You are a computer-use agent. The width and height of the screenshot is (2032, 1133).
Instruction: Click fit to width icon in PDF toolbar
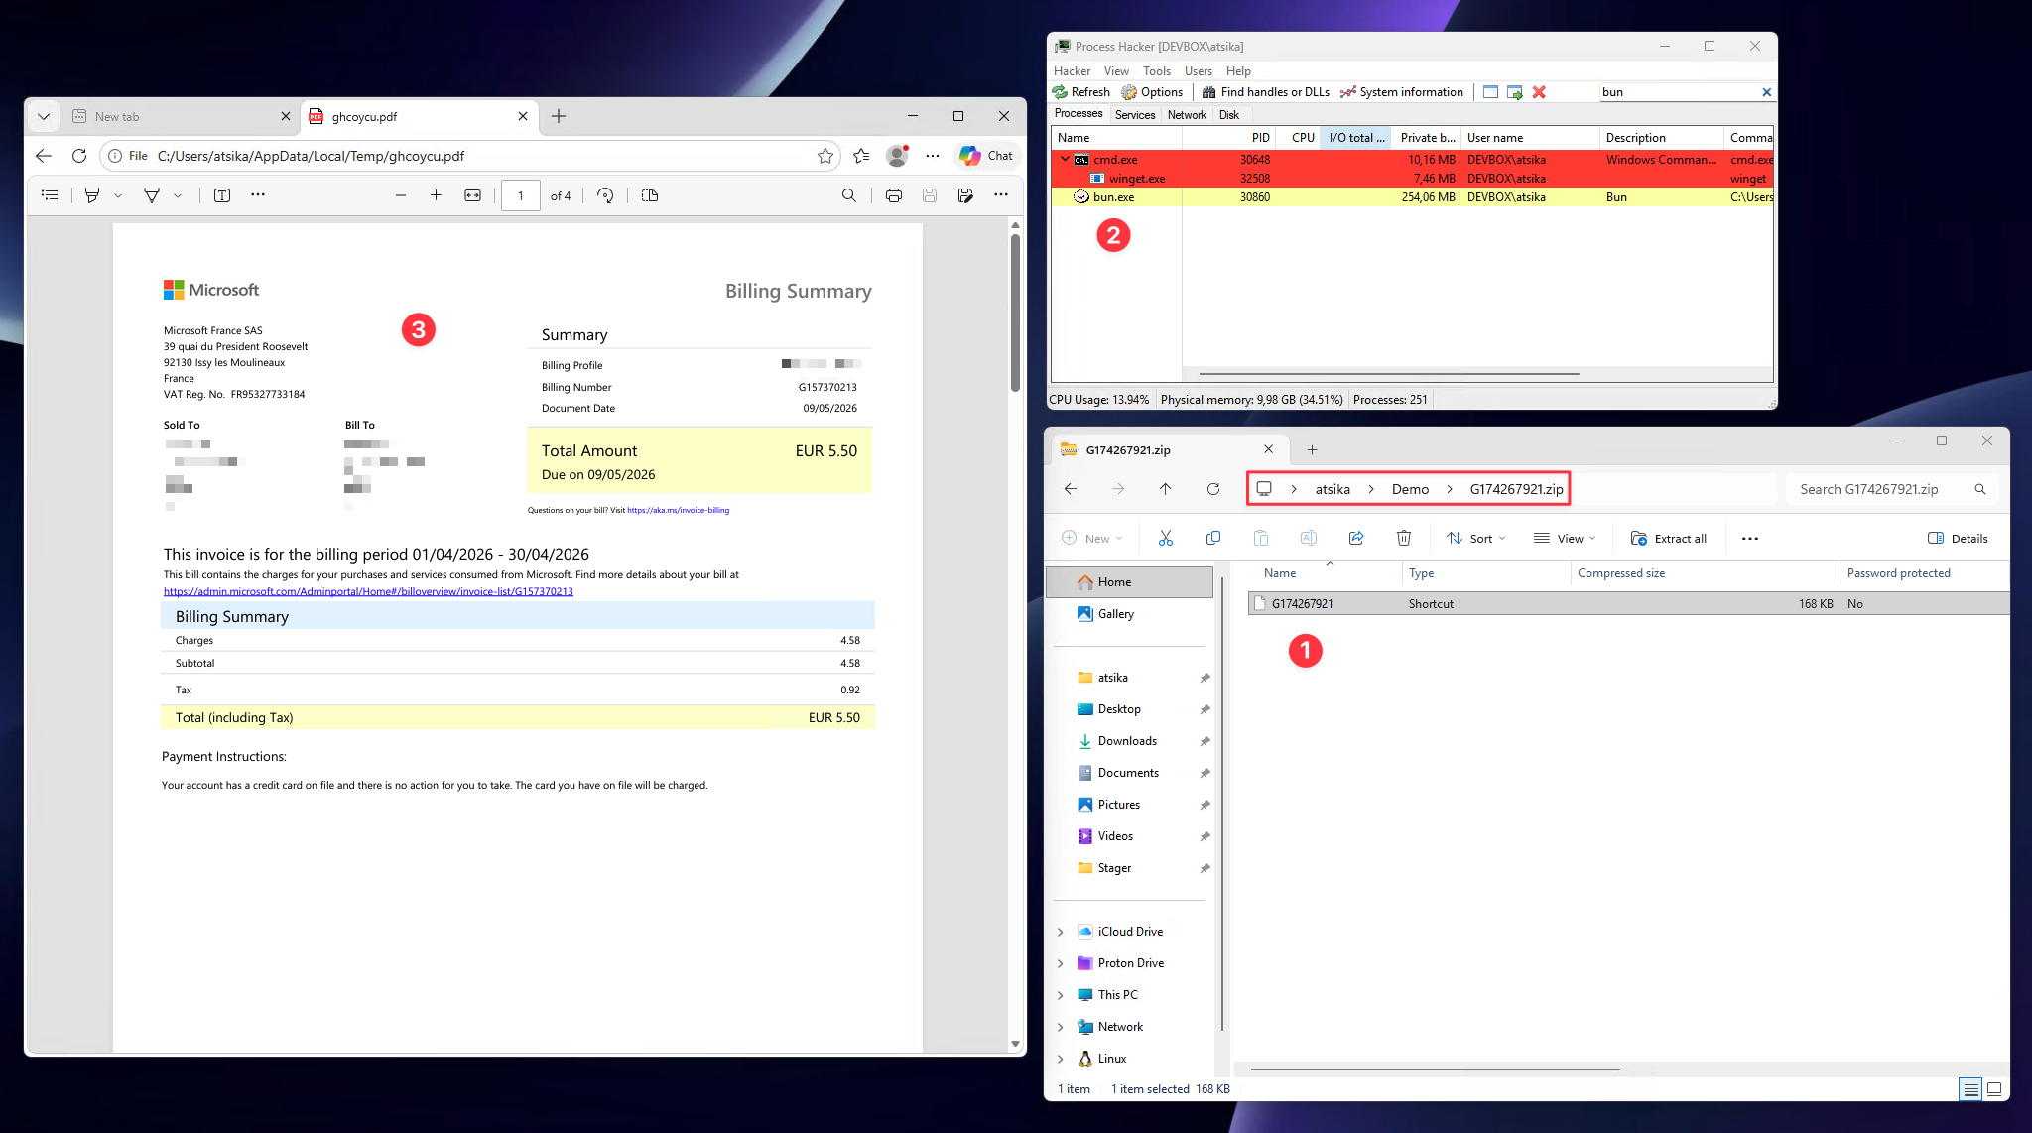click(472, 195)
